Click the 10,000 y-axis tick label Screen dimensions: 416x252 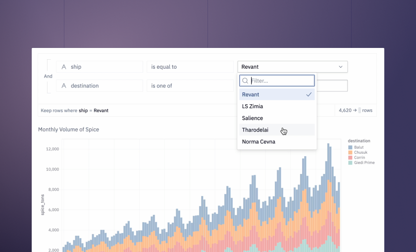point(52,169)
